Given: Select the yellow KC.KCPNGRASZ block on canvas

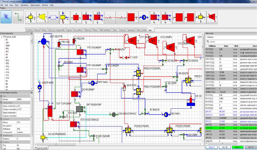Looking at the screenshot, I should pyautogui.click(x=42, y=137).
